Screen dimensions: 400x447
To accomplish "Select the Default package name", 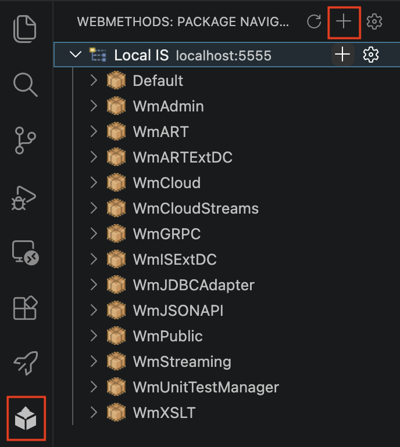I will point(158,81).
